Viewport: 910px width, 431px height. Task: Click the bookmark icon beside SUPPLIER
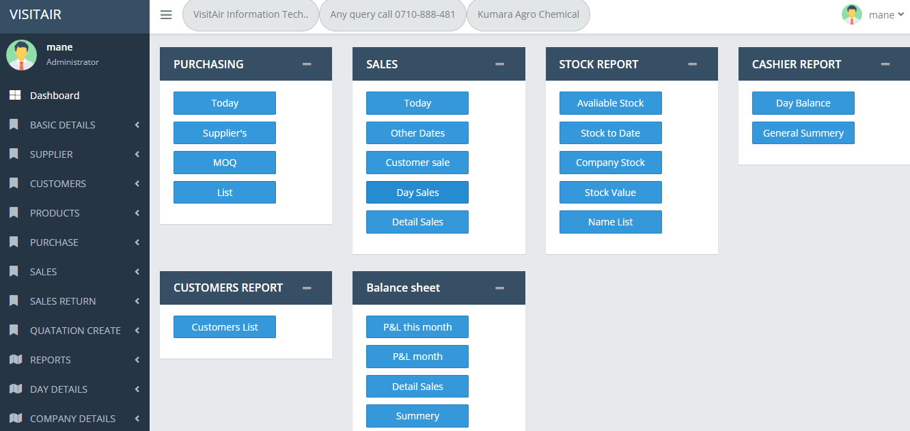(14, 154)
